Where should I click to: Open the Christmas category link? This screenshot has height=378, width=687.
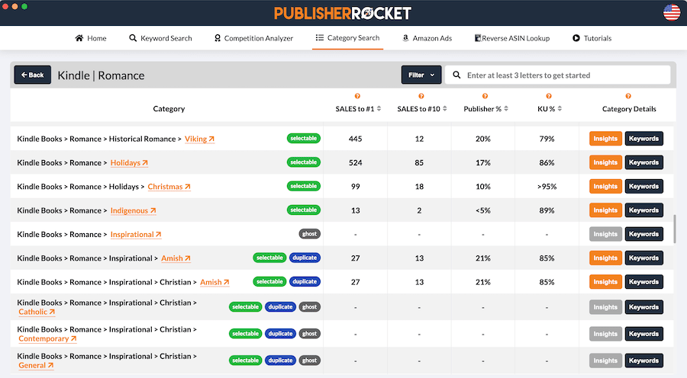169,187
